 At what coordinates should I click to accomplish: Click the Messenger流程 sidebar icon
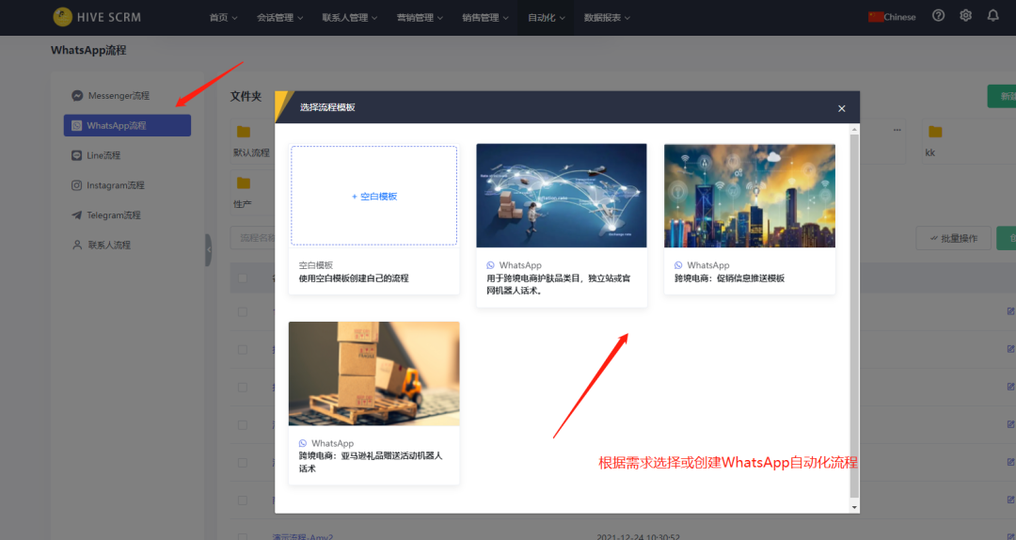click(77, 95)
